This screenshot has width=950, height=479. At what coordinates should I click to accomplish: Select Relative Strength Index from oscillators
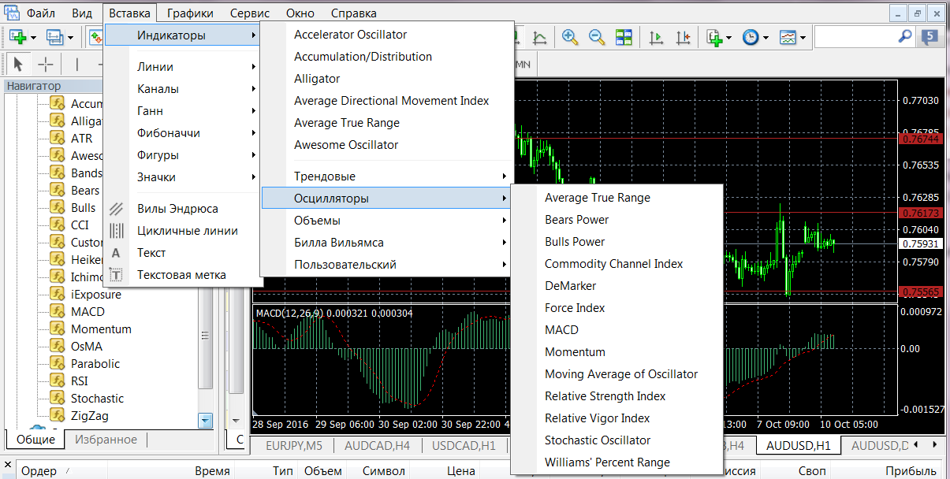coord(605,396)
